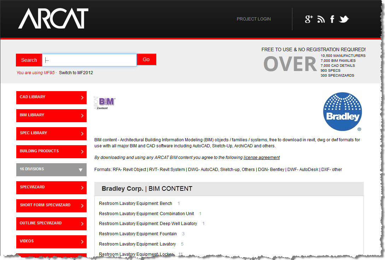Expand the OUTLINE SPECWIZARD chevron arrow
The height and width of the screenshot is (260, 385).
pos(82,224)
